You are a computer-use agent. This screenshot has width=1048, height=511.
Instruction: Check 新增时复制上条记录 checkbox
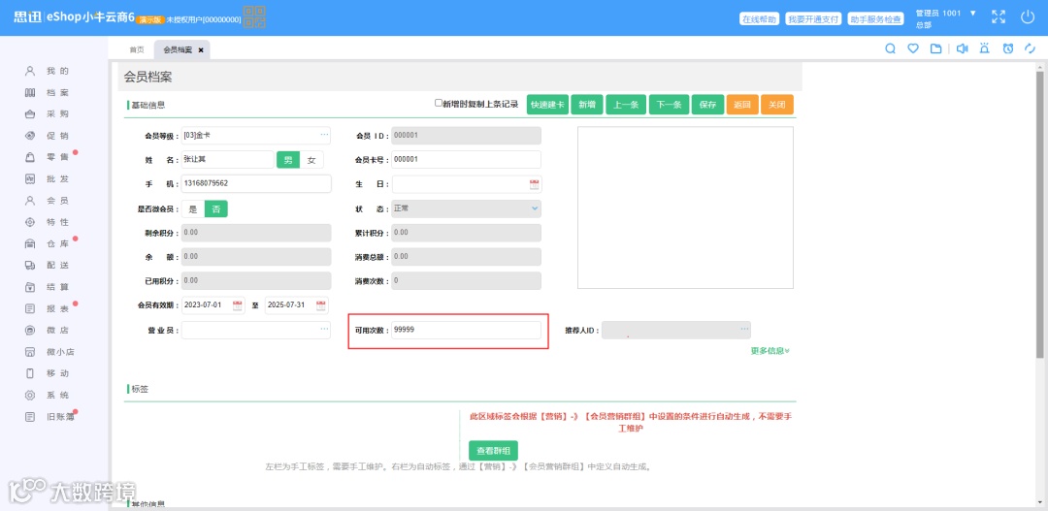439,104
